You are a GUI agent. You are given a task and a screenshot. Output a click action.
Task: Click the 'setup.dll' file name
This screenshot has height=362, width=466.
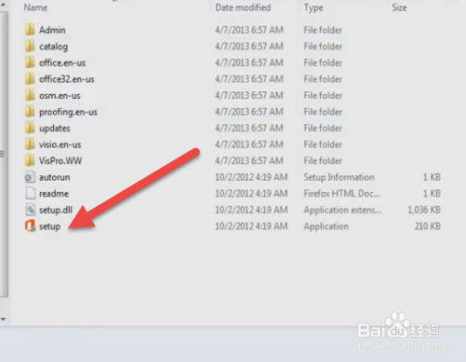[x=56, y=210]
